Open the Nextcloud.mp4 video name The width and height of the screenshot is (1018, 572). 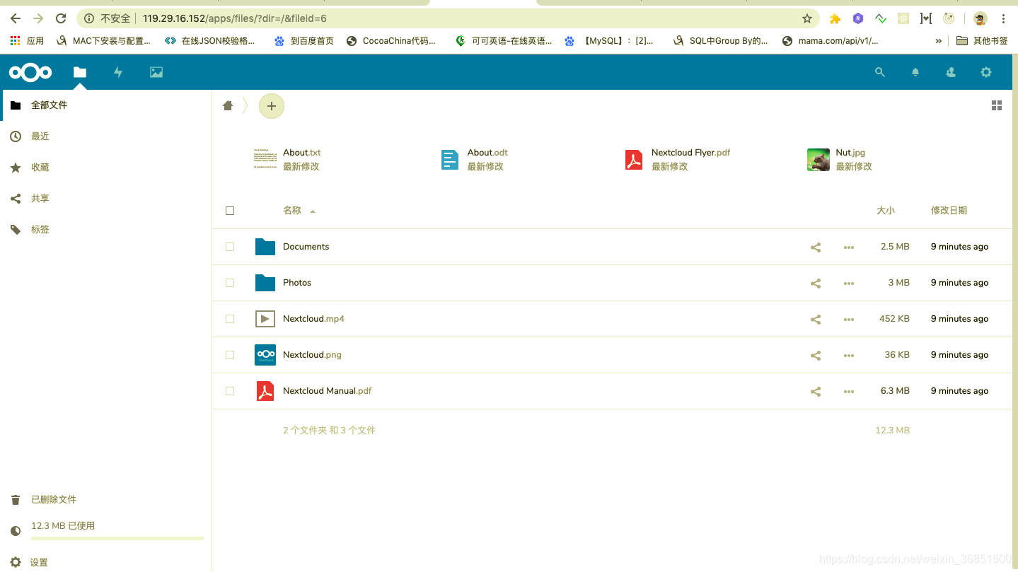click(313, 319)
